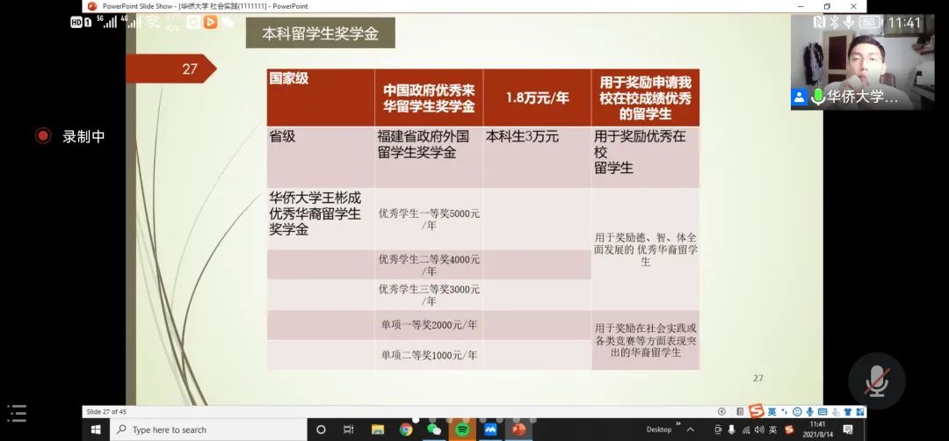Switch to PowerPoint on the taskbar
Screen dimensions: 949x441
point(518,430)
